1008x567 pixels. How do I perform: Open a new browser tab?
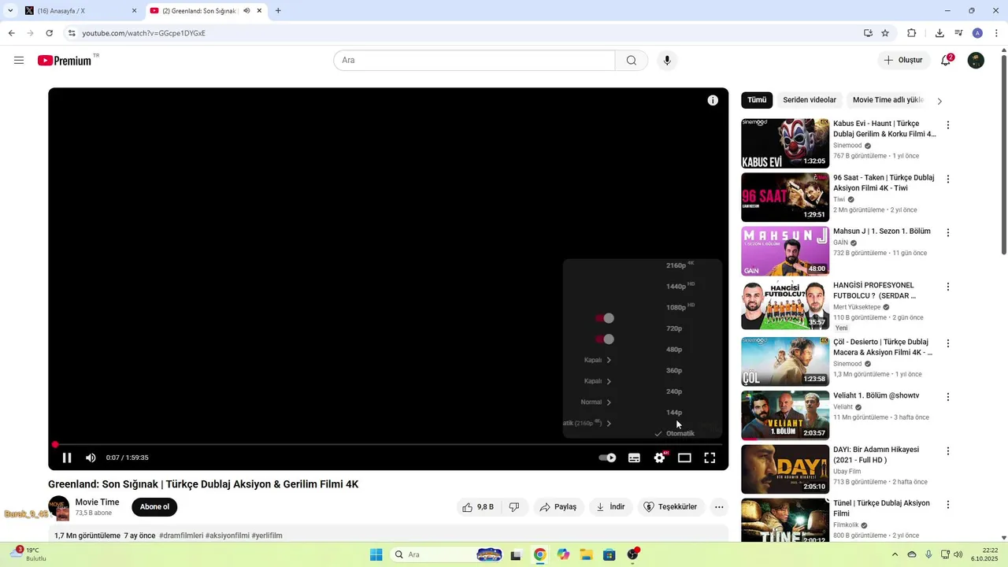pyautogui.click(x=278, y=11)
